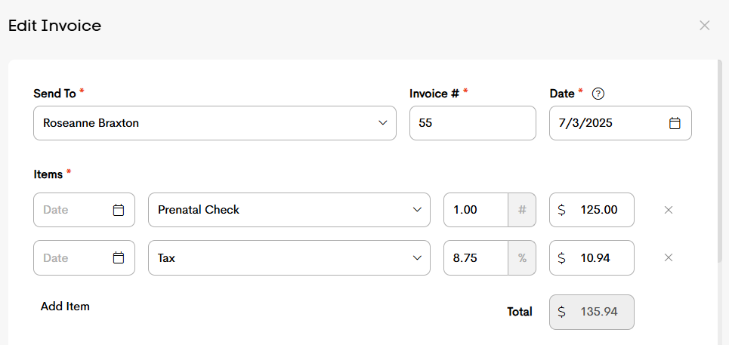Open the invoice Date calendar picker icon

[x=674, y=123]
